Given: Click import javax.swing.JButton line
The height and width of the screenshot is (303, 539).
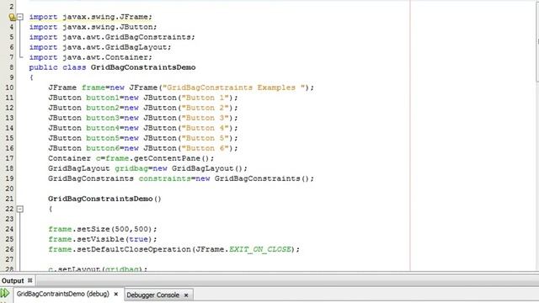Looking at the screenshot, I should [x=93, y=27].
